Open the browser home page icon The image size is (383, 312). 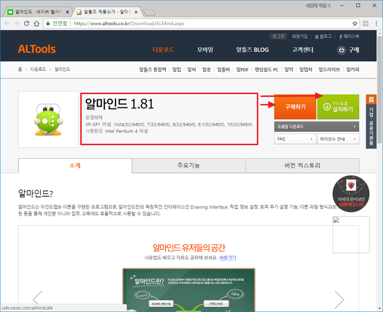pyautogui.click(x=37, y=23)
